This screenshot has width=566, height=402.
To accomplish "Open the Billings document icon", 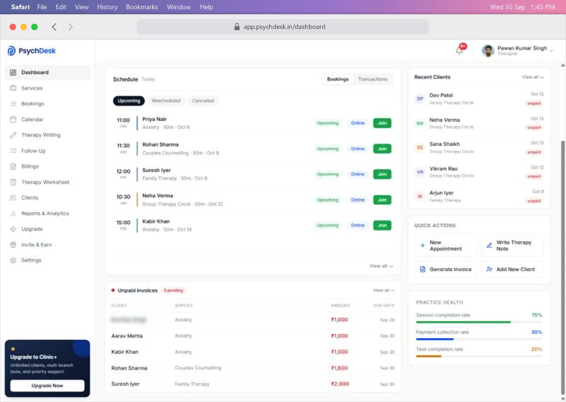I will 13,167.
